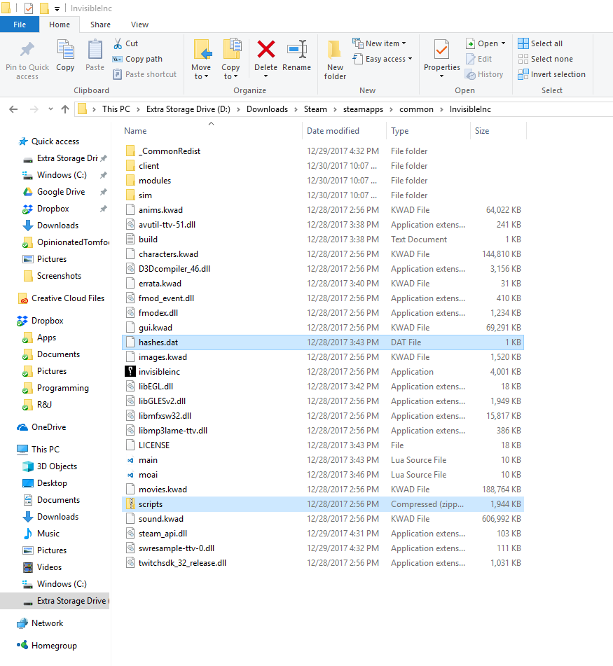Click the steamapps breadcrumb segment

click(363, 109)
